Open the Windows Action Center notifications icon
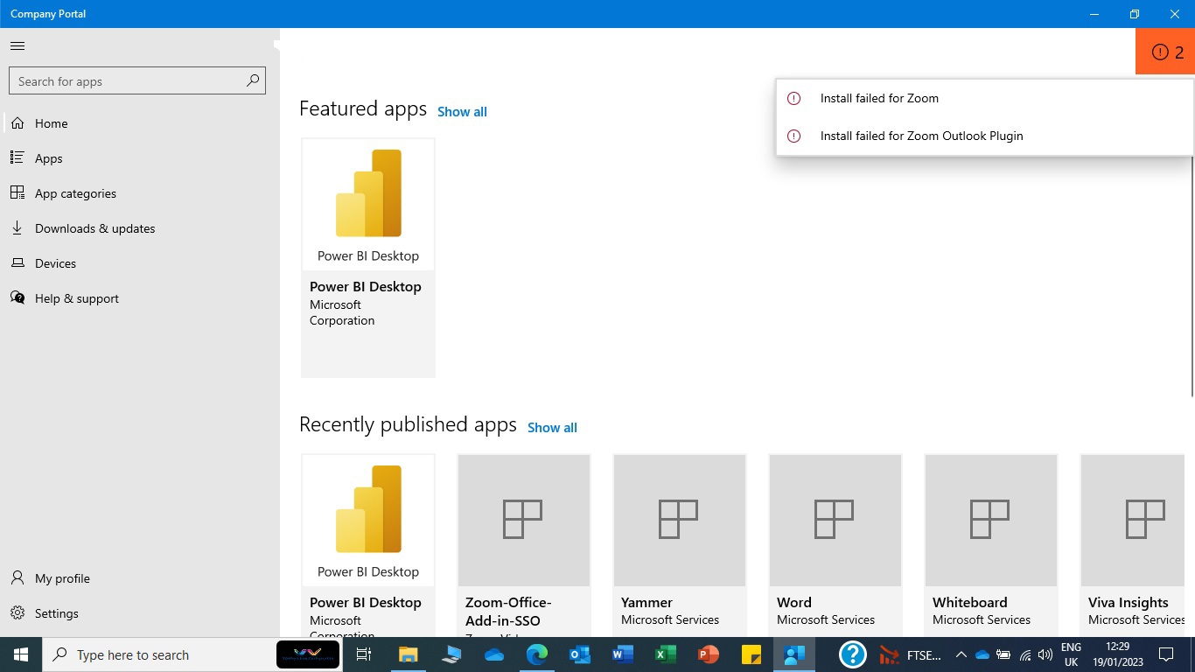Screen dimensions: 1195x672 (1166, 654)
